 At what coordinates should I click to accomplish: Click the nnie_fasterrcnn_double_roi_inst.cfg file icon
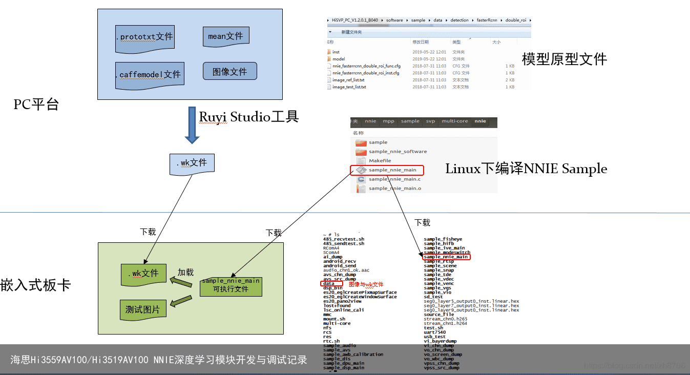point(329,73)
